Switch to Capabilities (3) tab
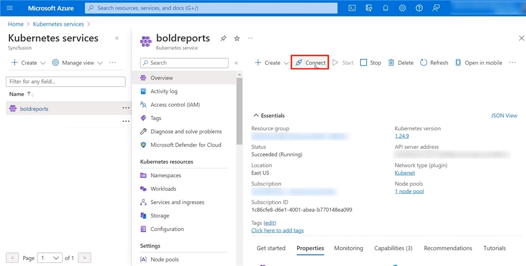The height and width of the screenshot is (266, 526). pos(393,248)
